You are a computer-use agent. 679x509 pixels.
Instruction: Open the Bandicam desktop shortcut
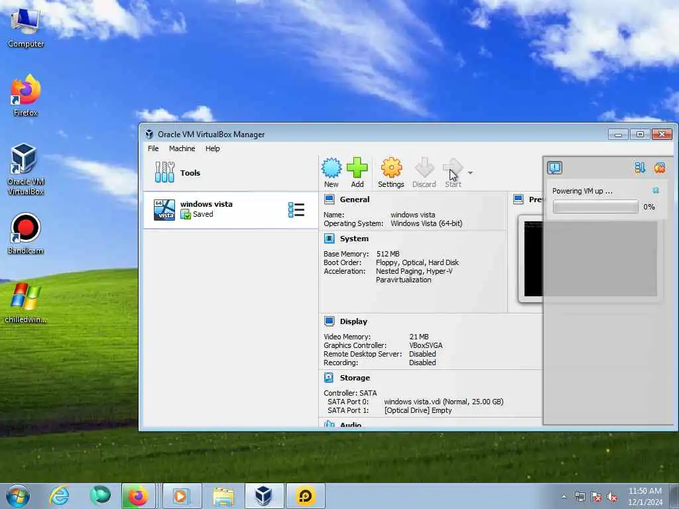pos(26,234)
